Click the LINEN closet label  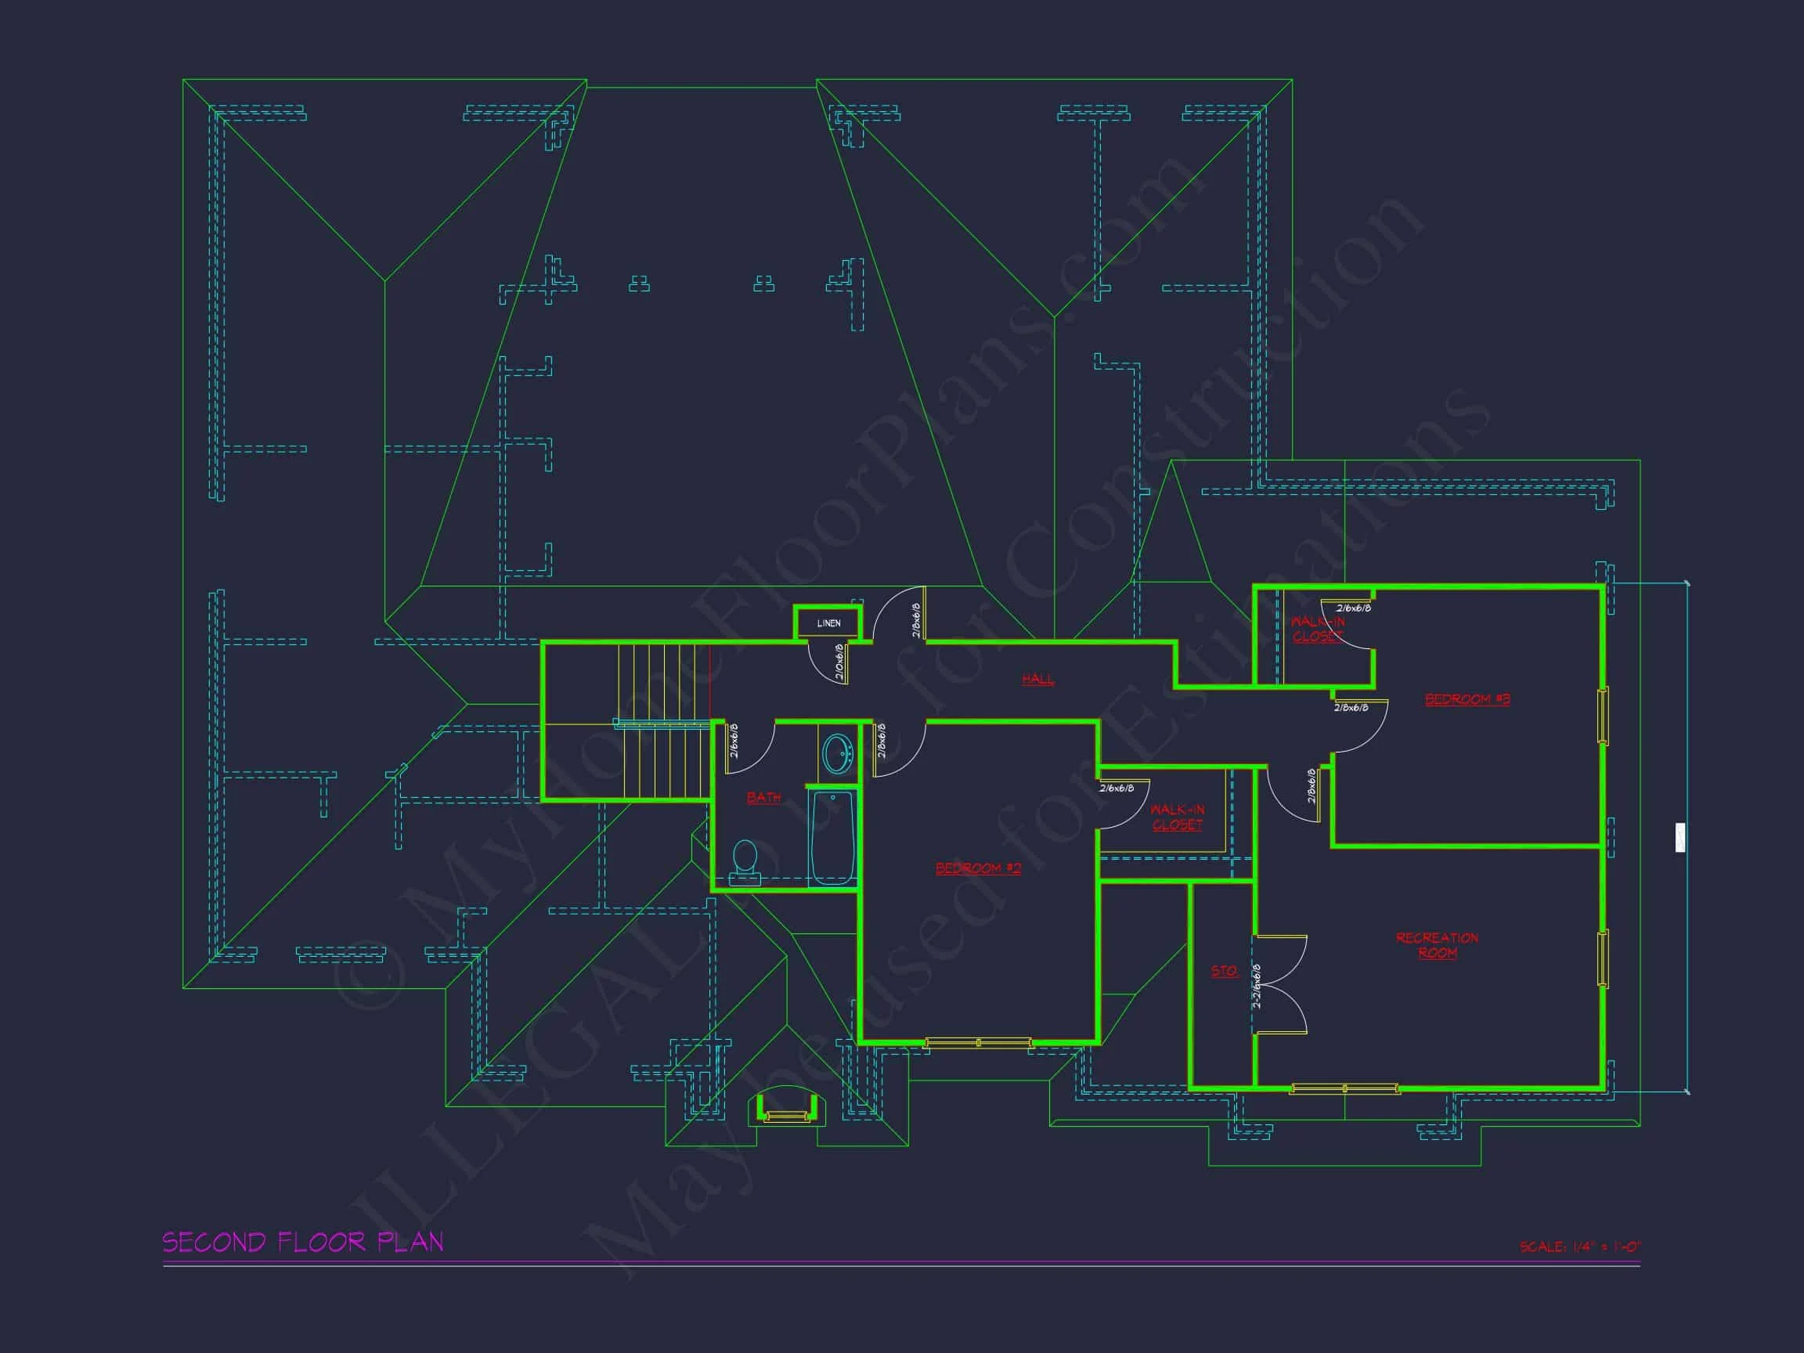tap(828, 623)
